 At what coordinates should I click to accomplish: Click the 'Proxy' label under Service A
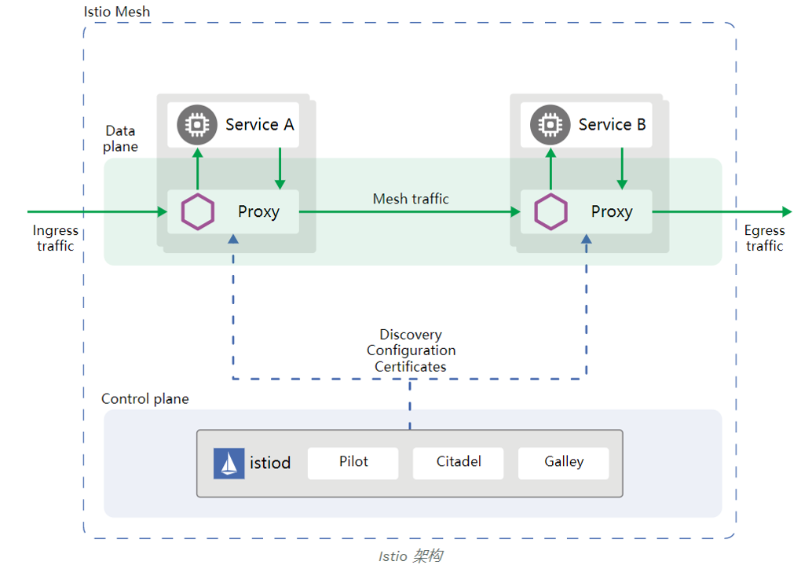tap(258, 212)
